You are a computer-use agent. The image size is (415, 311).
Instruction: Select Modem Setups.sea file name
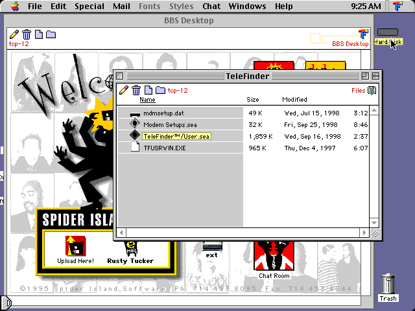click(x=170, y=125)
